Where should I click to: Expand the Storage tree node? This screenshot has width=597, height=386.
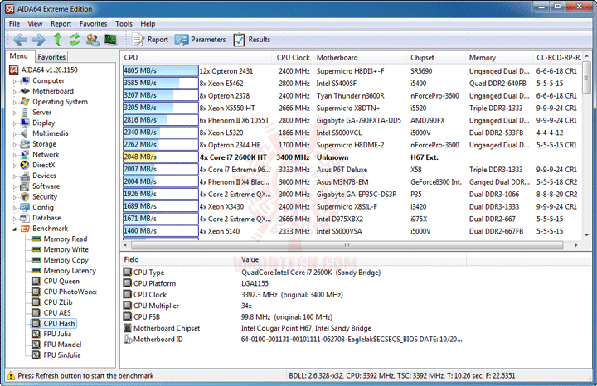coord(14,144)
